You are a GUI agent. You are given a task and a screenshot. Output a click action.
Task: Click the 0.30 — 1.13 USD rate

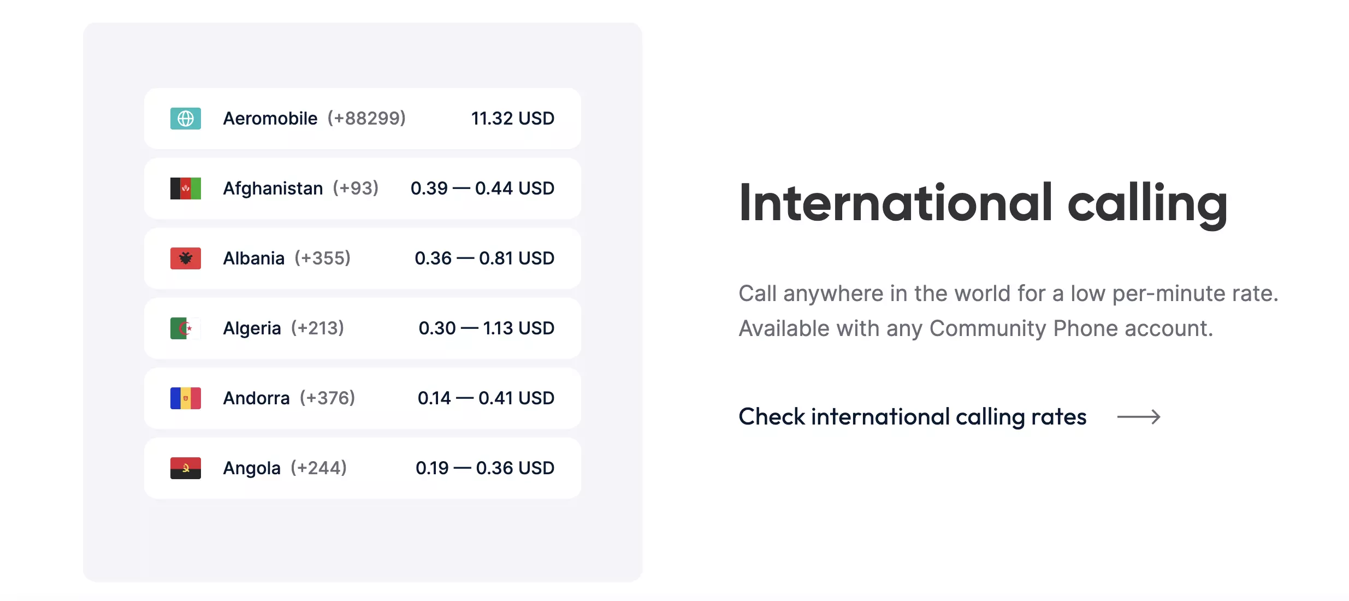(486, 328)
